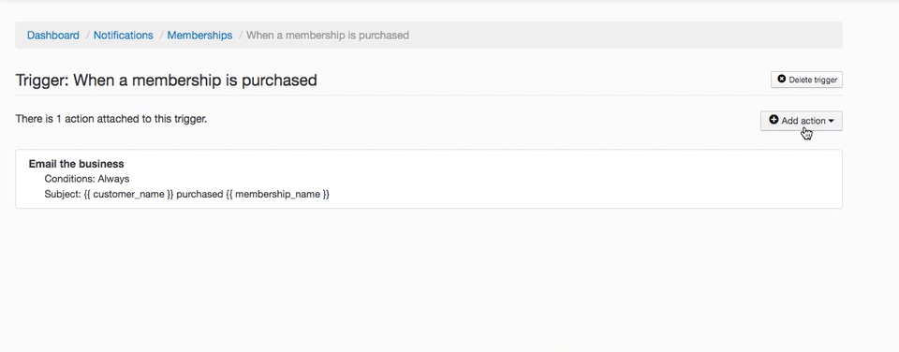Screen dimensions: 899x352
Task: Go to Dashboard via the breadcrumb
Action: tap(53, 35)
